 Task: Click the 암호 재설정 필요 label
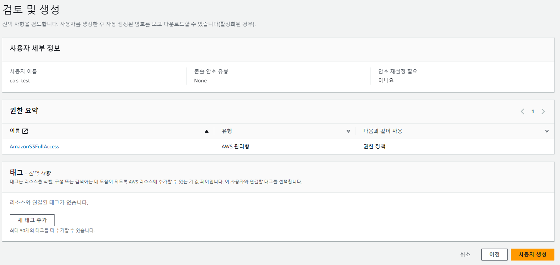click(398, 71)
